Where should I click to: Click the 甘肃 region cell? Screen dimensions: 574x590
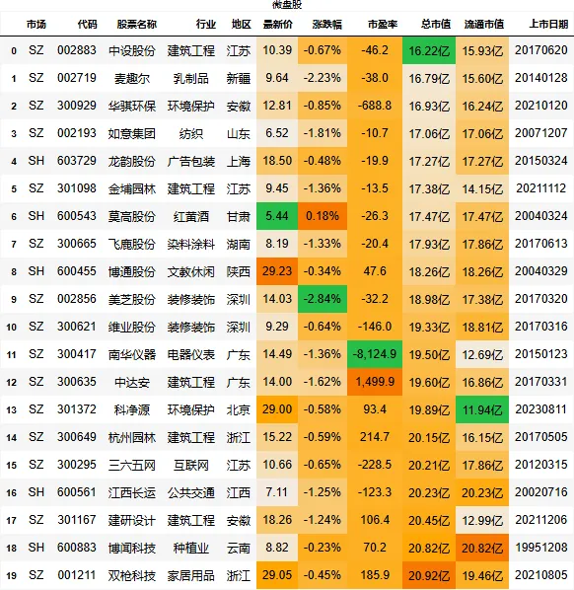239,216
